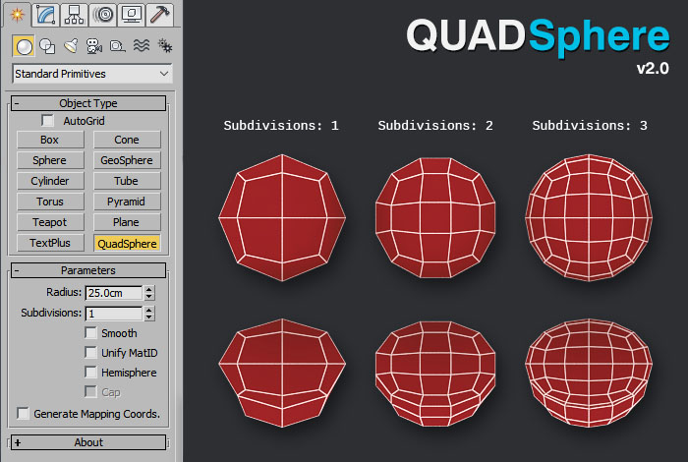
Task: Click into the Subdivisions value field
Action: tap(113, 314)
